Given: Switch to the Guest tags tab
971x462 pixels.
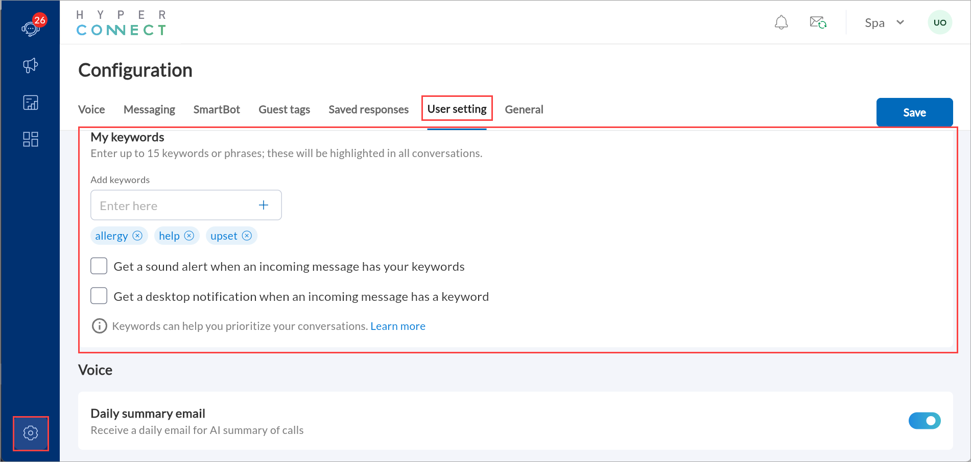Looking at the screenshot, I should coord(285,109).
